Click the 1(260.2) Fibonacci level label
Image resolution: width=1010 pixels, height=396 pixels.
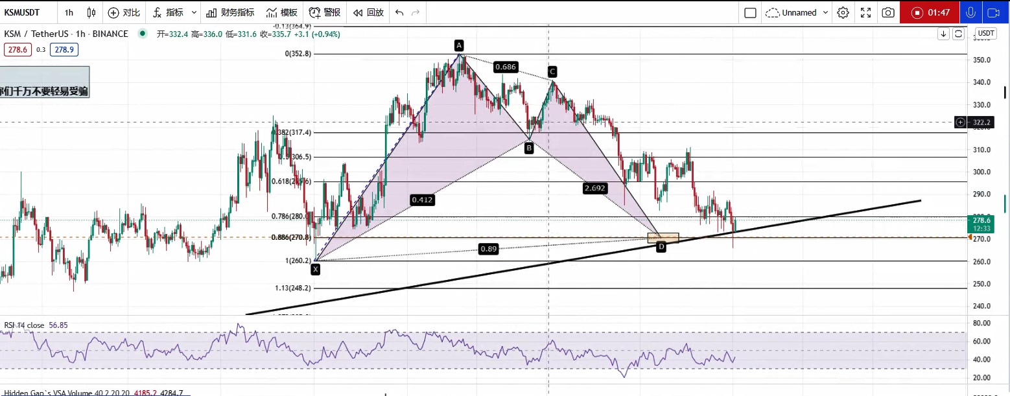click(x=298, y=261)
